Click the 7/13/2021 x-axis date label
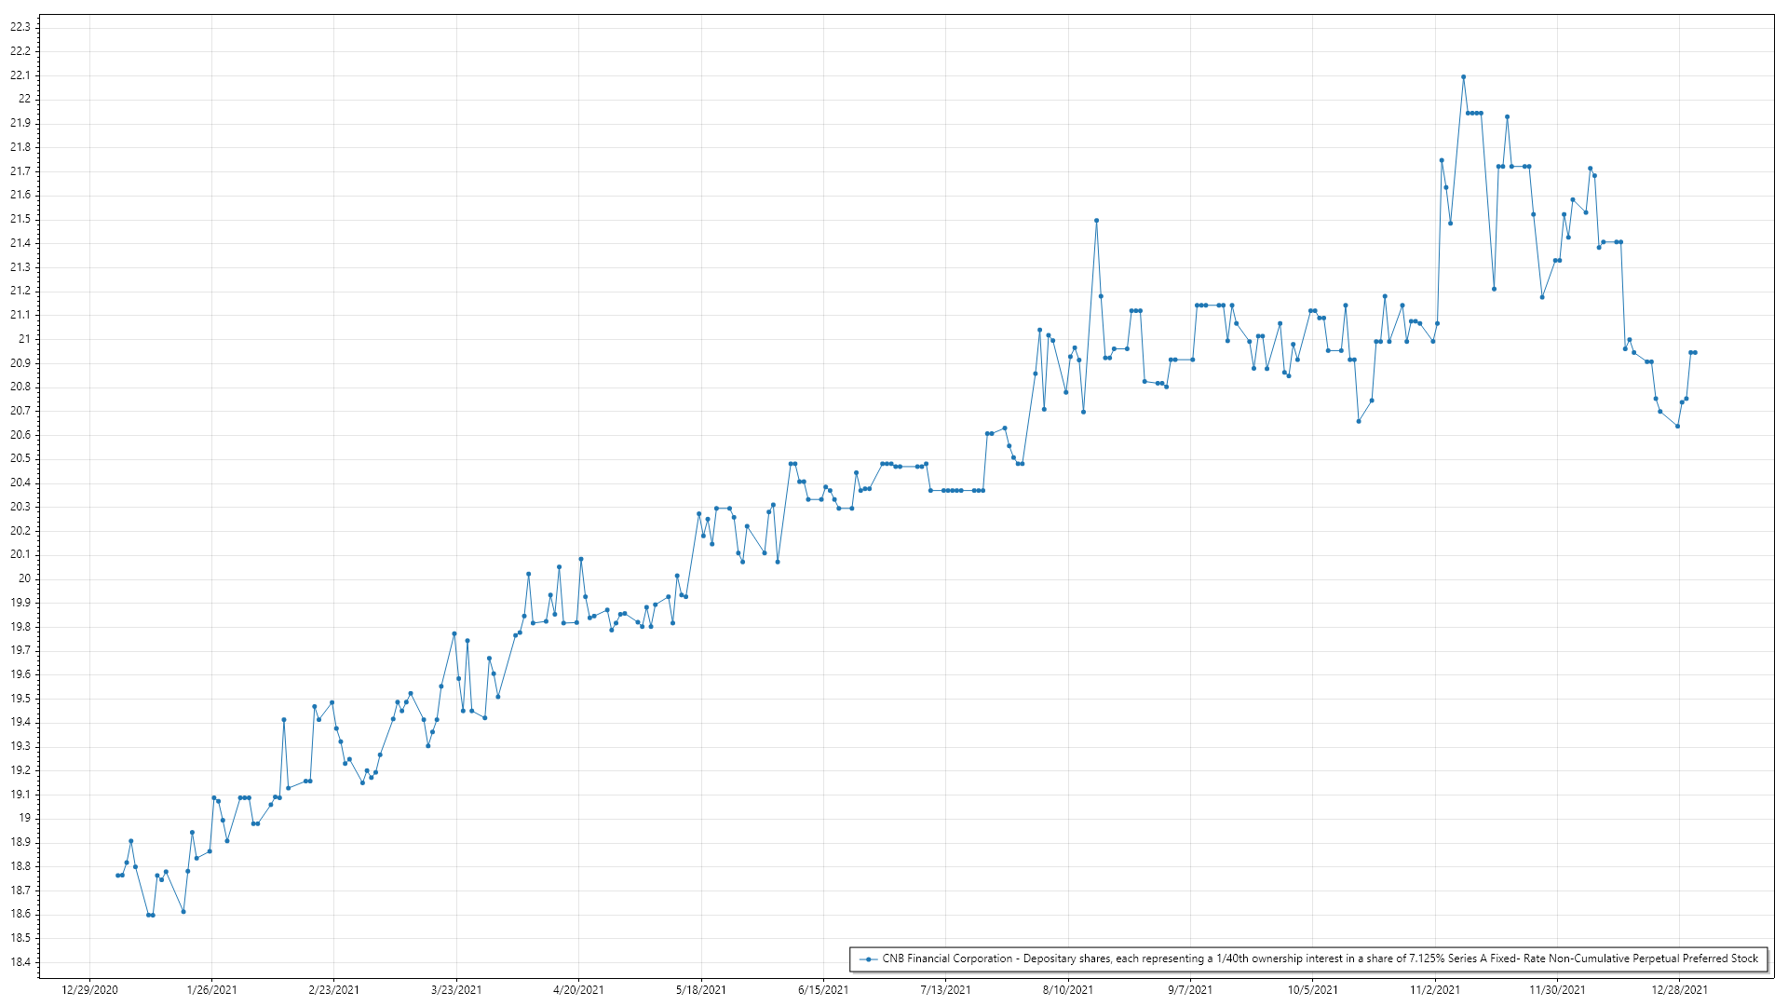This screenshot has height=1006, width=1788. 945,989
